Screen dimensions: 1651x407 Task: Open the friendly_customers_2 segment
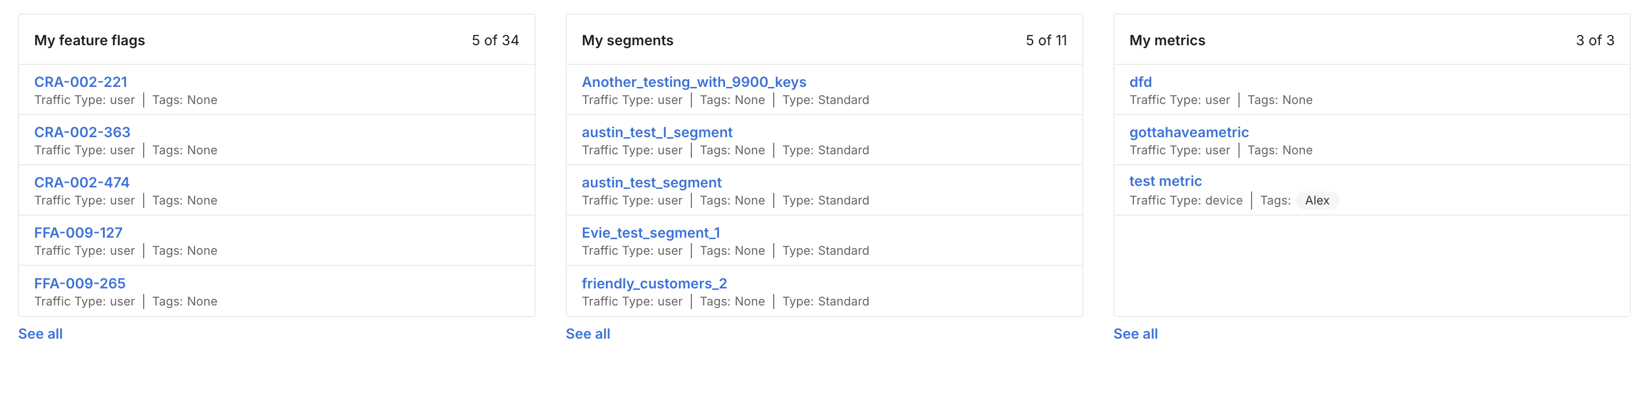[x=654, y=283]
